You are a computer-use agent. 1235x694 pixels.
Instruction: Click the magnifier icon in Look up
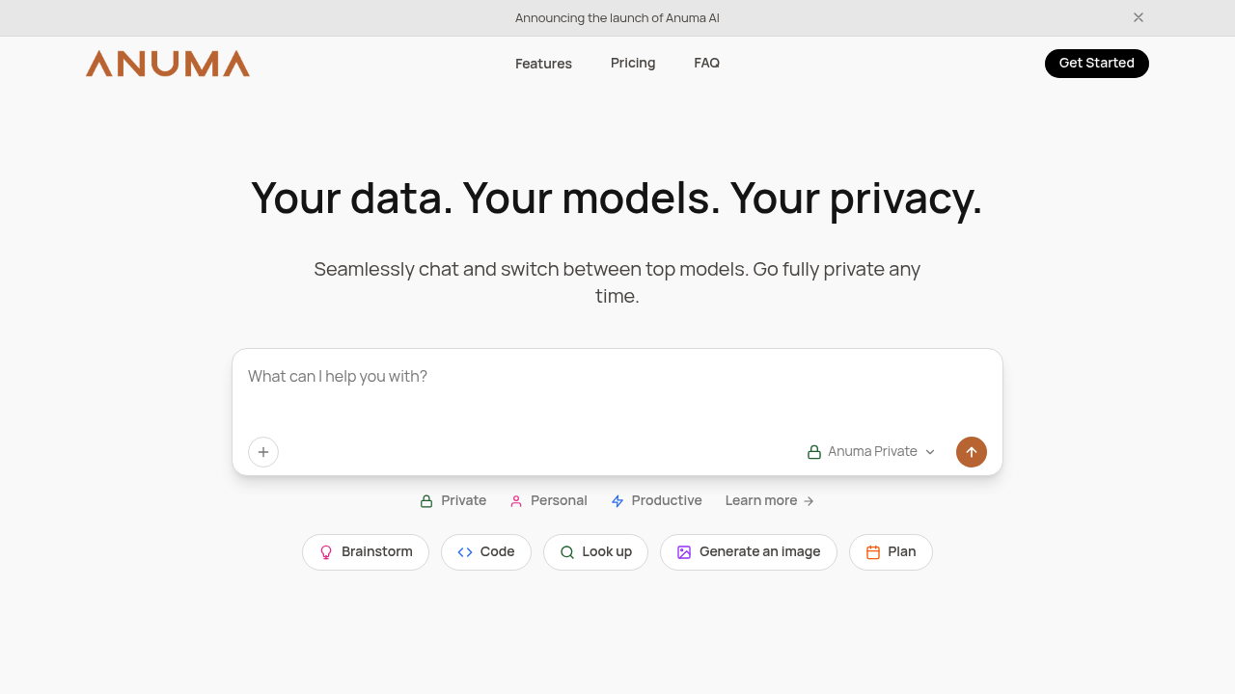pos(567,551)
